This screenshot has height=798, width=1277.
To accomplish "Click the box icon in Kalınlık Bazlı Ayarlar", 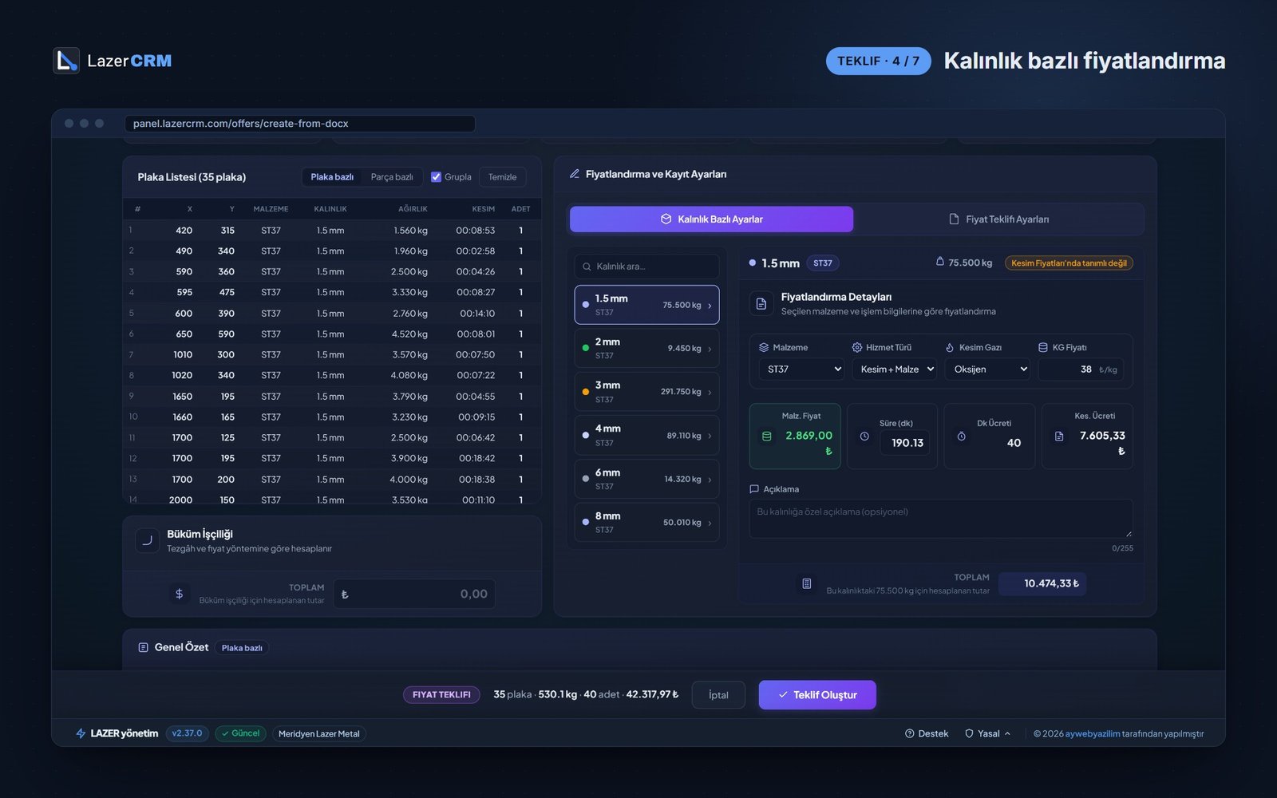I will pyautogui.click(x=666, y=219).
